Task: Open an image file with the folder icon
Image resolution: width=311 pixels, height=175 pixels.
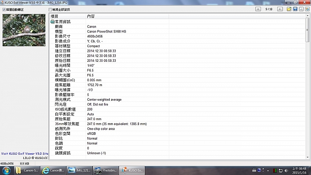Action: 289,9
